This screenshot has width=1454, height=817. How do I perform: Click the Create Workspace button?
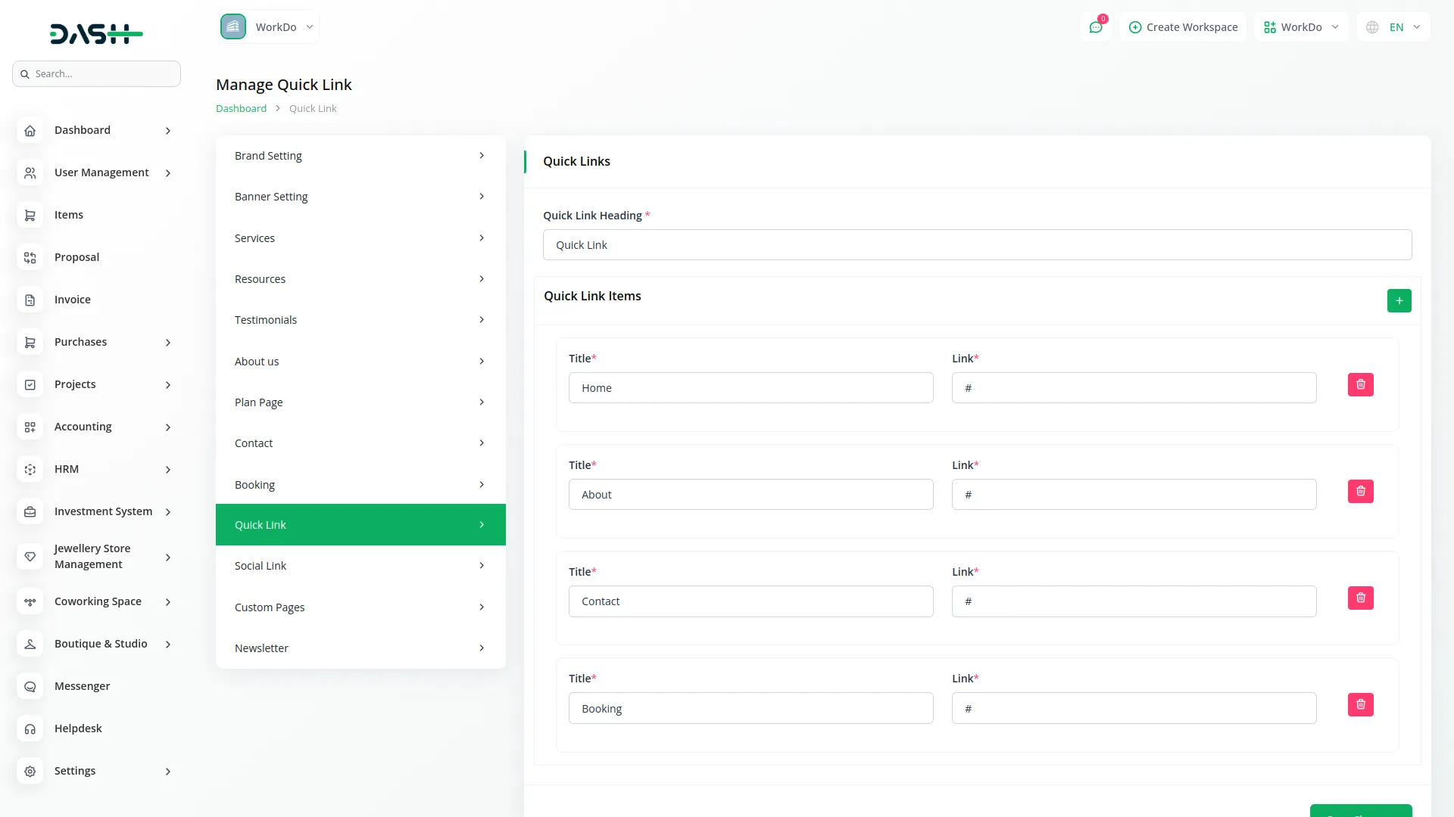(x=1183, y=27)
